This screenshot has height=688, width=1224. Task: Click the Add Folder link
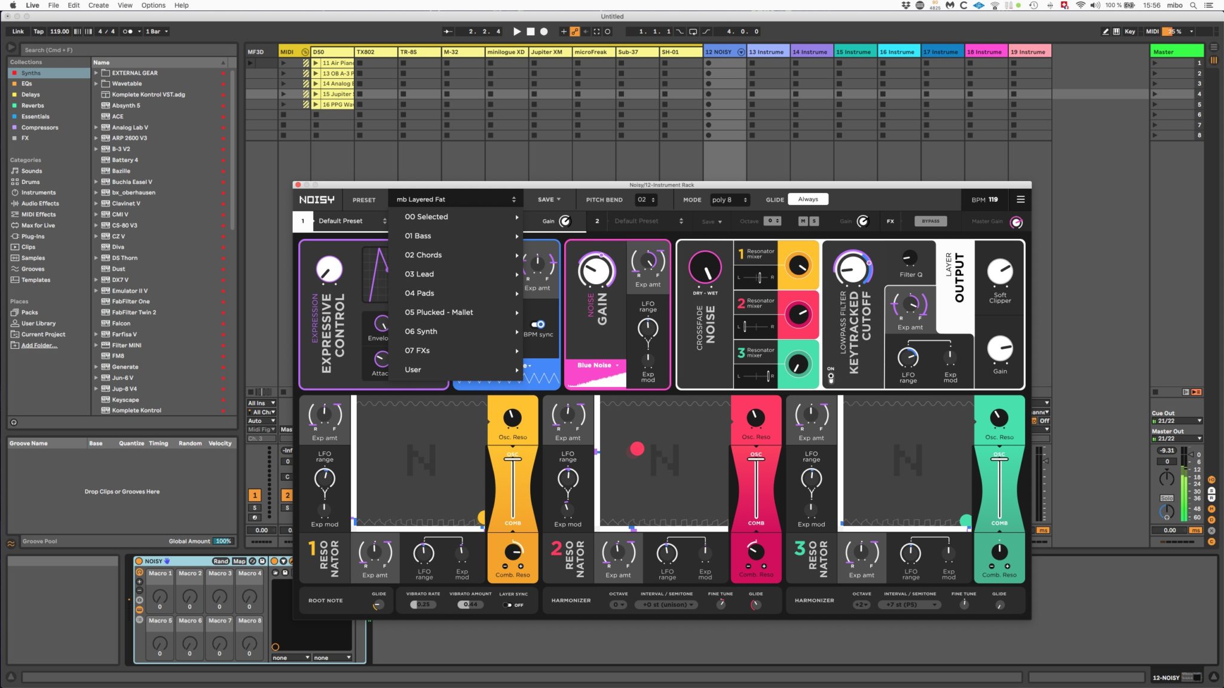coord(39,346)
